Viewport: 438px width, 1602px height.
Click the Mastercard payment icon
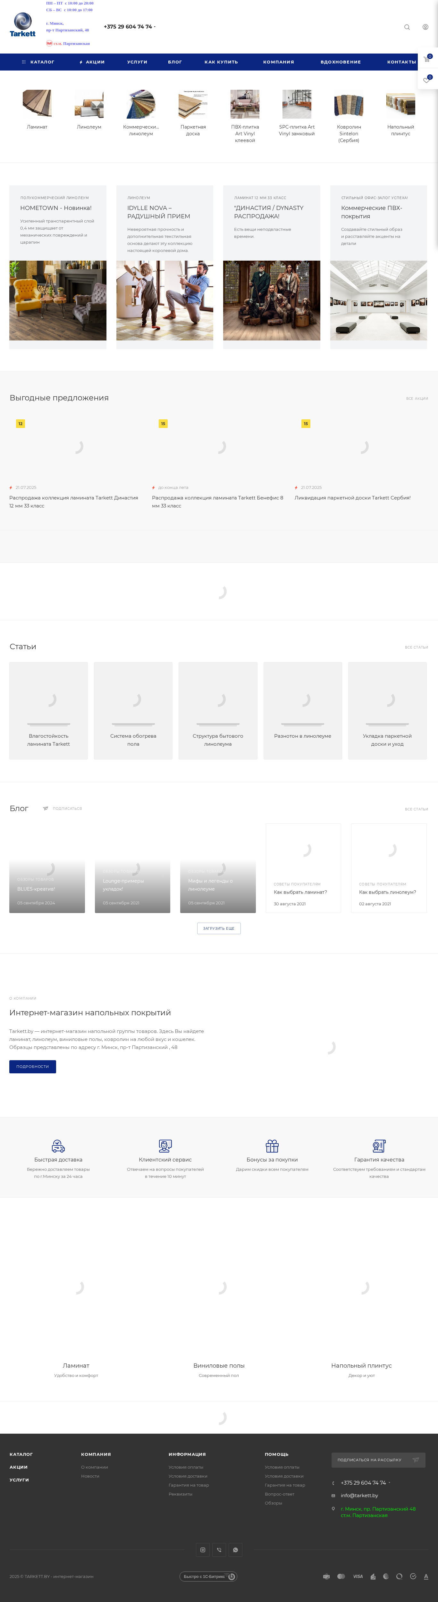pos(341,1576)
